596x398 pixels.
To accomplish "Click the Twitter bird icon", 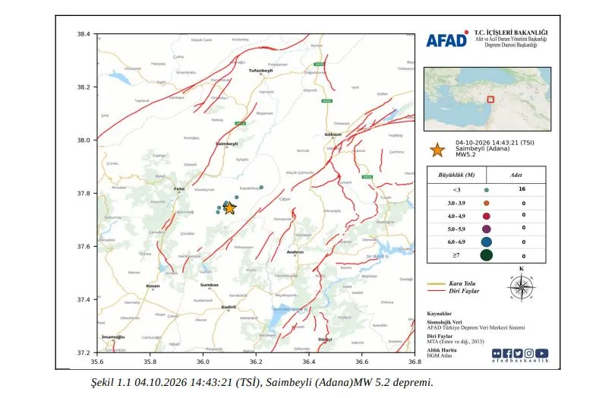I will pos(518,353).
